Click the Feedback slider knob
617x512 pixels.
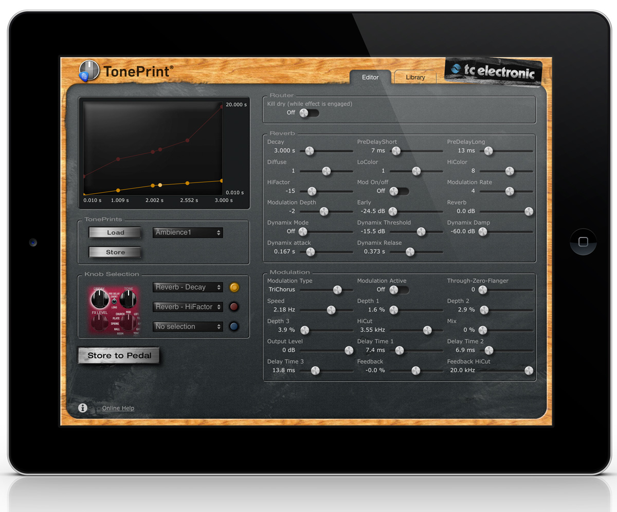(x=415, y=371)
